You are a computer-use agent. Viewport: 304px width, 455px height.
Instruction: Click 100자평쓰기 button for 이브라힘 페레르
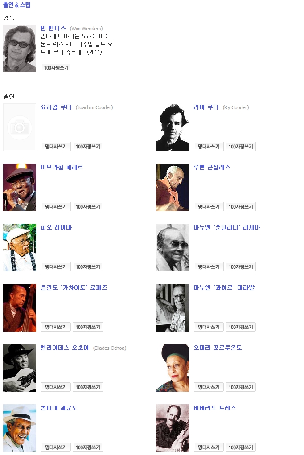tap(88, 207)
